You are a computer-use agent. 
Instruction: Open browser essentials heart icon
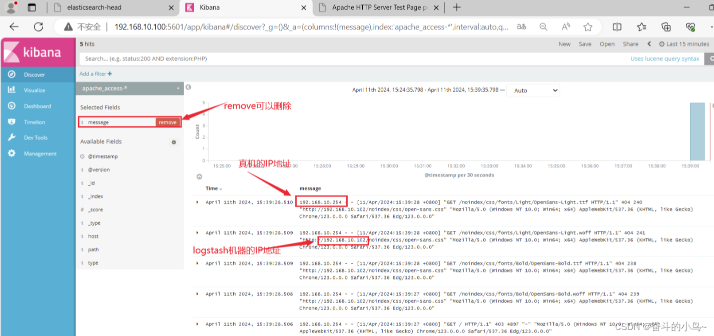click(x=690, y=26)
